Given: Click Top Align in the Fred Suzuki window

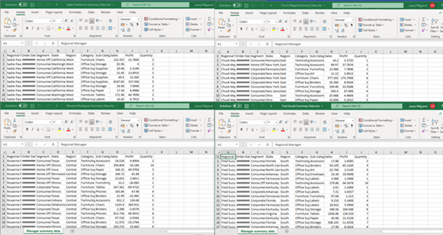Looking at the screenshot, I should 295,122.
